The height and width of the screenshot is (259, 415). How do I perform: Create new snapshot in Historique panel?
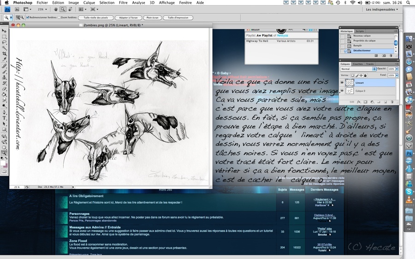point(384,56)
